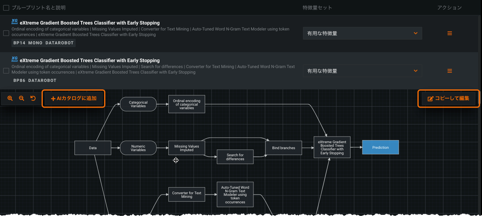
Task: Select the Bind branches node
Action: click(x=284, y=148)
